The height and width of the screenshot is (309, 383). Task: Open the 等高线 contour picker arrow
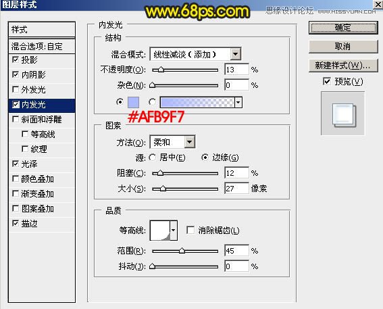coord(173,231)
